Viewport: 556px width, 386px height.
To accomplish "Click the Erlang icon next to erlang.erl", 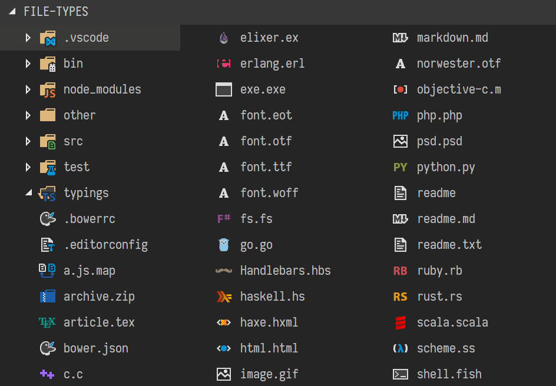I will pyautogui.click(x=224, y=63).
